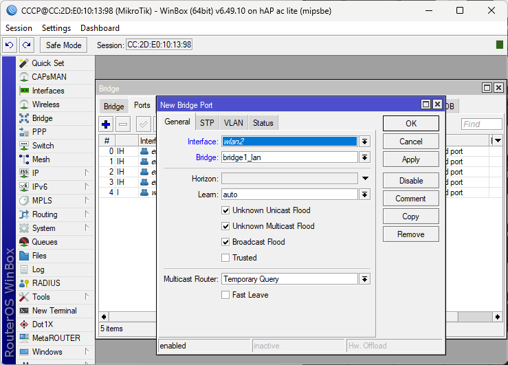
Task: Switch to the General tab
Action: pyautogui.click(x=177, y=122)
